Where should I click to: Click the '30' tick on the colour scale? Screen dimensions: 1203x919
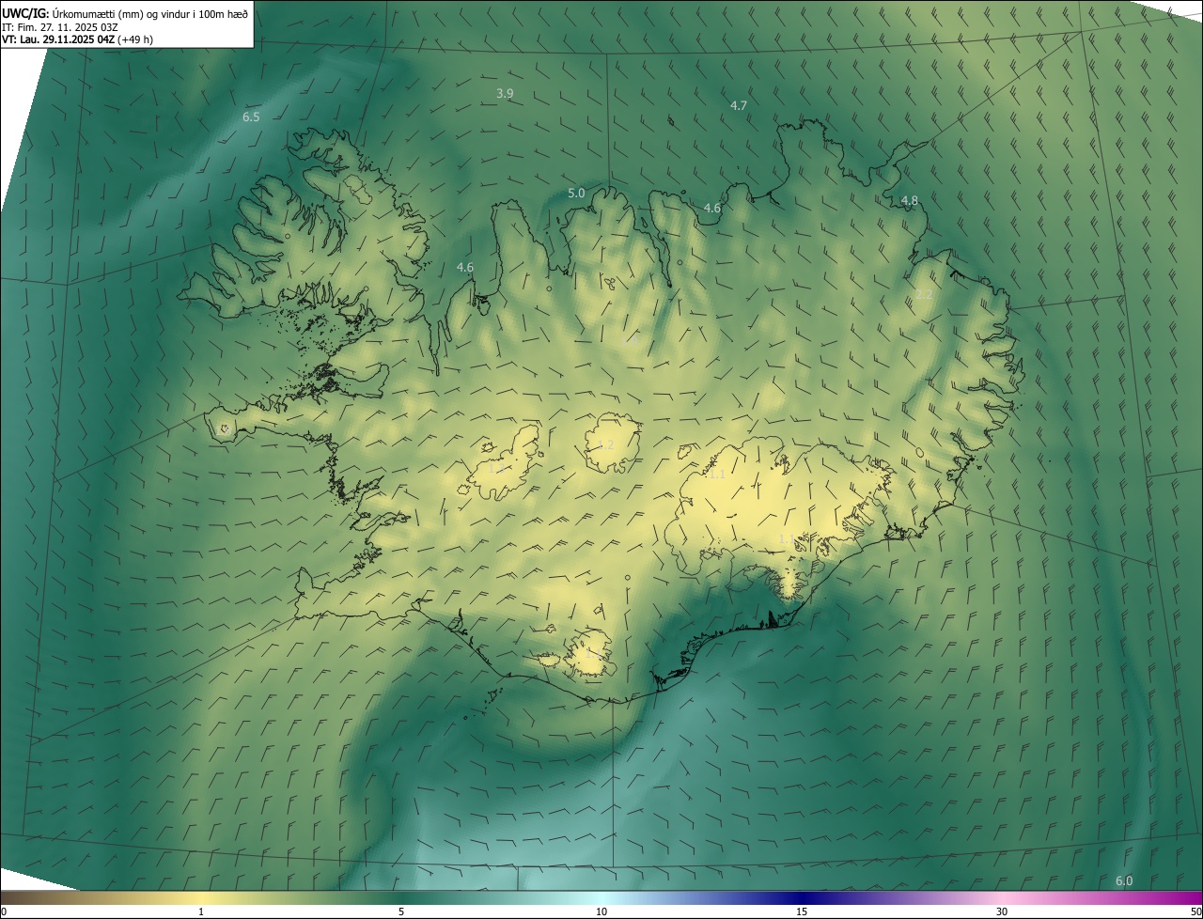point(1002,911)
